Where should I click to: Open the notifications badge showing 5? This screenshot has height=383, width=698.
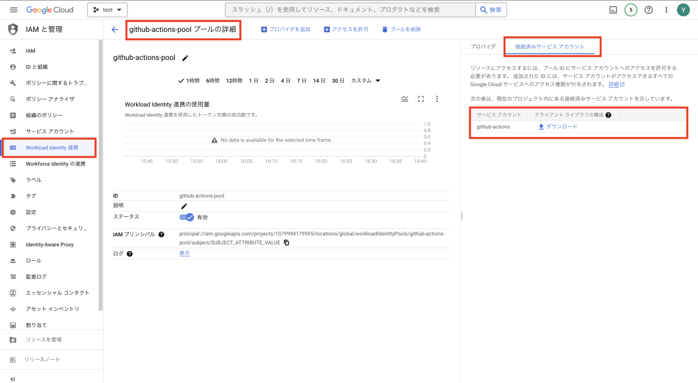(631, 10)
